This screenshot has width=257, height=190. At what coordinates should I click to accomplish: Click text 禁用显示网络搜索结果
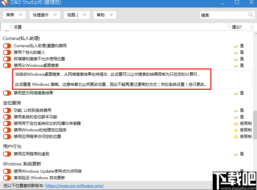click(33, 93)
